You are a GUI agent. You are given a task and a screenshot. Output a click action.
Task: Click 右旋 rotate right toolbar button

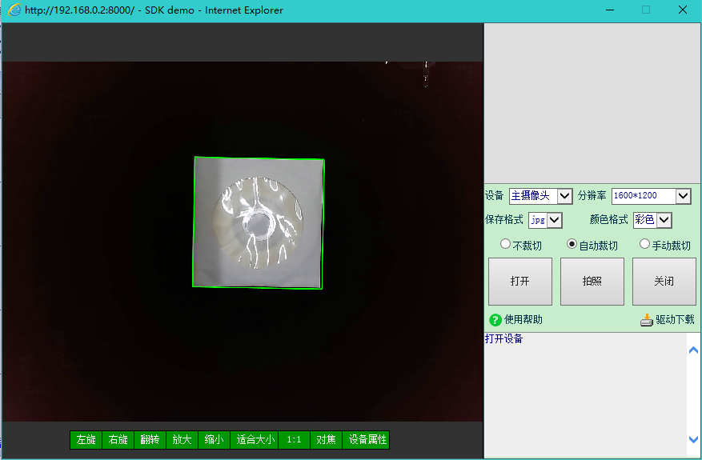pos(118,440)
